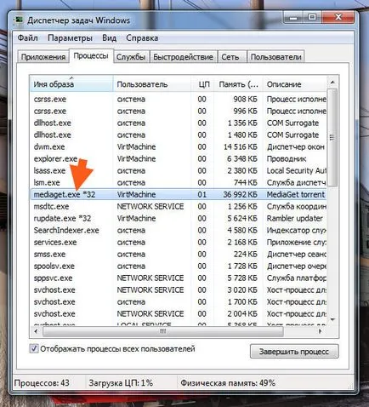The image size is (369, 407).
Task: Select the rupdate.exe *32 process
Action: pos(179,218)
